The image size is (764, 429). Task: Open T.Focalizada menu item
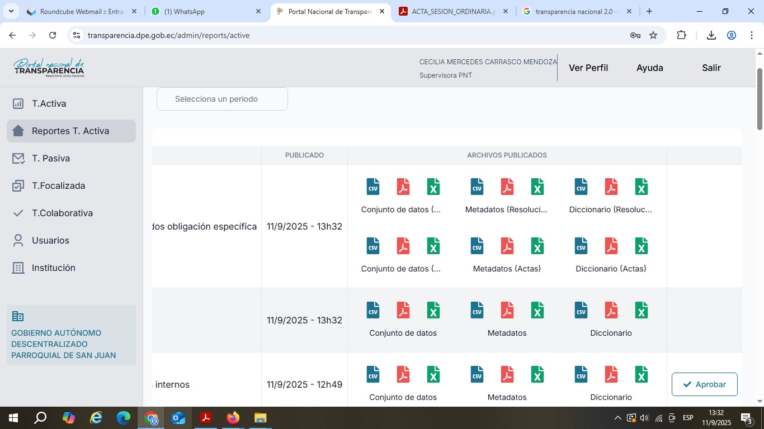(58, 186)
